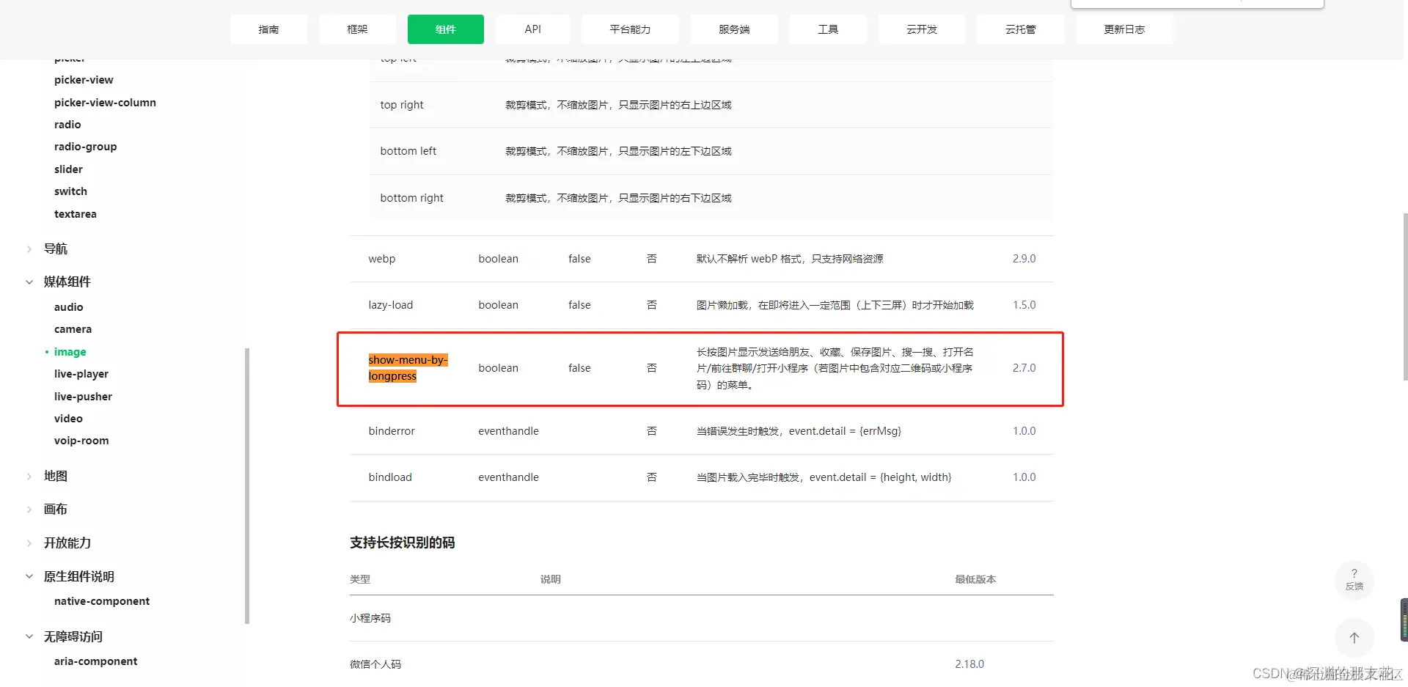The width and height of the screenshot is (1408, 687).
Task: Open the radio component page
Action: [x=67, y=125]
